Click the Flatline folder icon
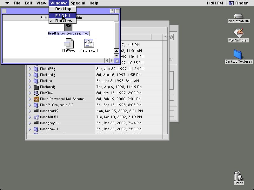 tap(36, 81)
